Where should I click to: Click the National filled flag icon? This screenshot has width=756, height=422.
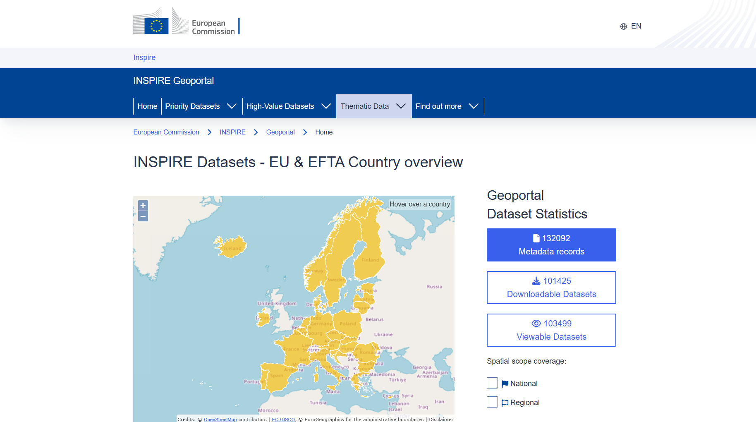click(x=505, y=384)
